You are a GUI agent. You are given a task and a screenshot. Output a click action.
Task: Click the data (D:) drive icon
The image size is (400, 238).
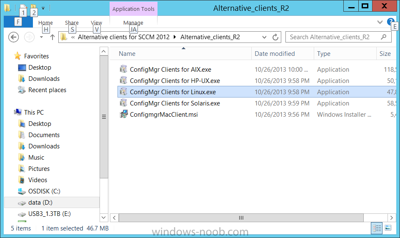click(22, 203)
